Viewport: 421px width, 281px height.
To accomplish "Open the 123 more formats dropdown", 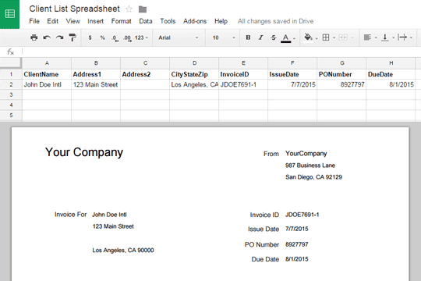I will coord(141,37).
